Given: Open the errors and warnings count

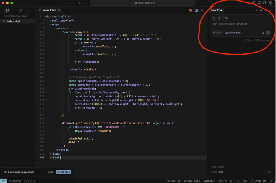Looking at the screenshot, I should pos(30,181).
